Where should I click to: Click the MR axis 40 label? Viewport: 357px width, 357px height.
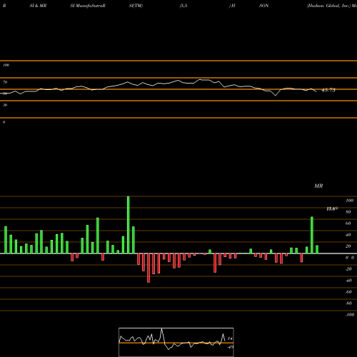pos(348,235)
